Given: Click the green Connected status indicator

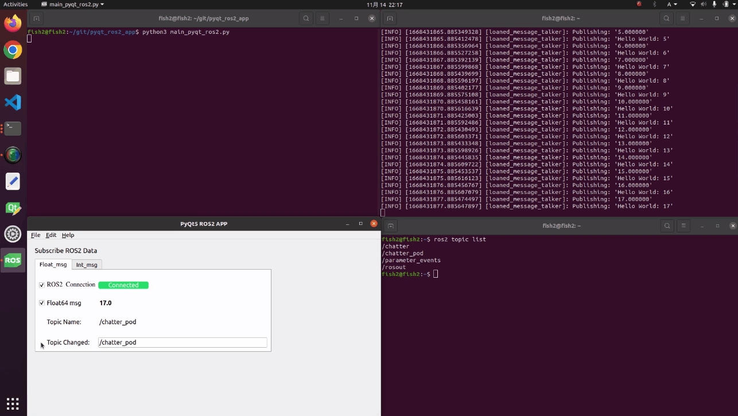Looking at the screenshot, I should pos(123,285).
